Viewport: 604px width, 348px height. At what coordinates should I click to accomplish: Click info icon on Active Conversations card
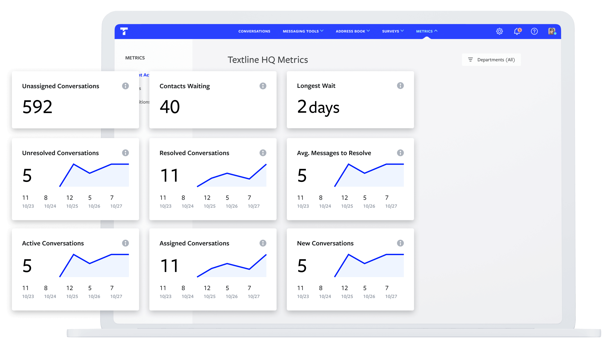point(125,243)
